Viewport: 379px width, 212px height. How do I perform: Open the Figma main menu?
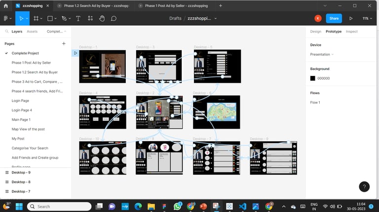[x=7, y=18]
